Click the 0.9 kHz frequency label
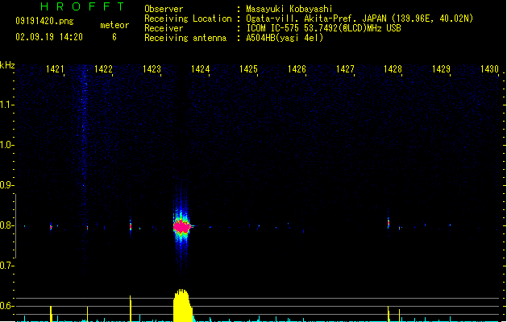This screenshot has width=507, height=322. [6, 185]
